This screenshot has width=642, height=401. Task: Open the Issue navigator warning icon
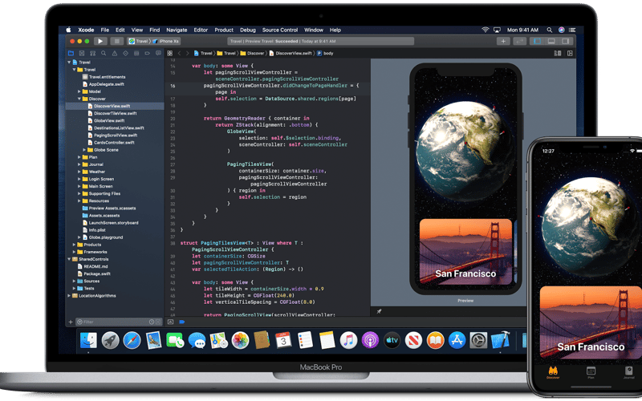pos(115,53)
